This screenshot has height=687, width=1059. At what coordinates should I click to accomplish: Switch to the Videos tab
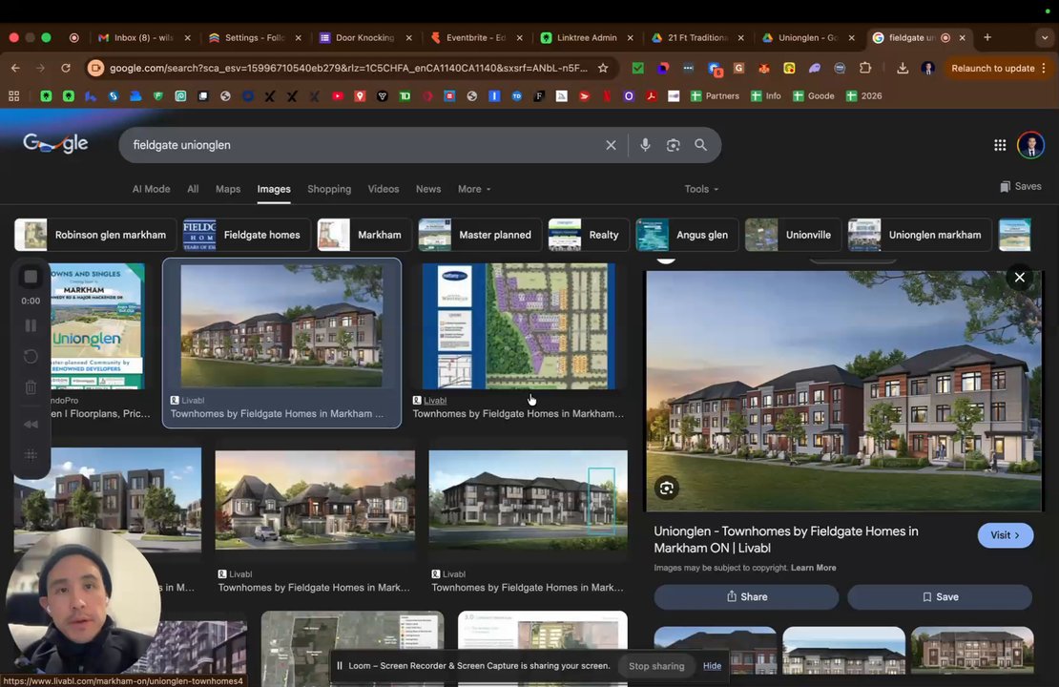coord(384,189)
